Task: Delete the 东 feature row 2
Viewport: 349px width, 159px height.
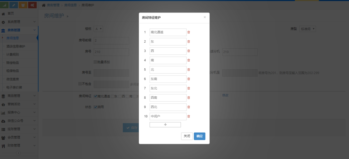Action: pyautogui.click(x=189, y=42)
